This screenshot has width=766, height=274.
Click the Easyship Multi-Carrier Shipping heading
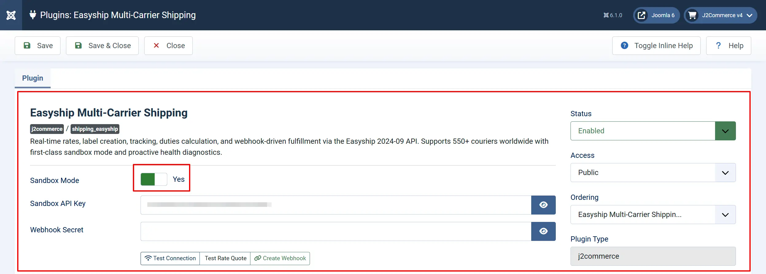109,113
